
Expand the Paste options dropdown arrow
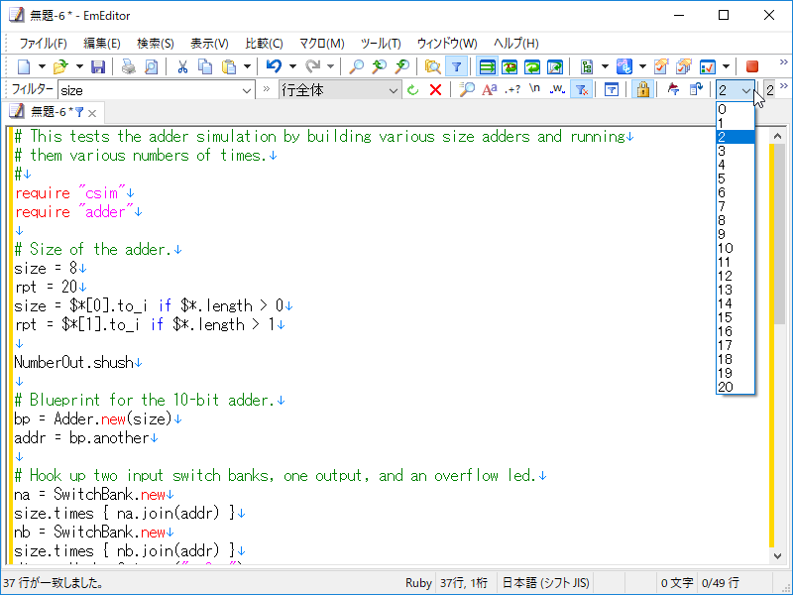[x=247, y=66]
